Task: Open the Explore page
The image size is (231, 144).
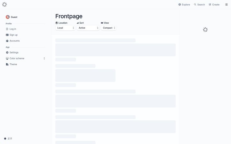Action: point(184,4)
